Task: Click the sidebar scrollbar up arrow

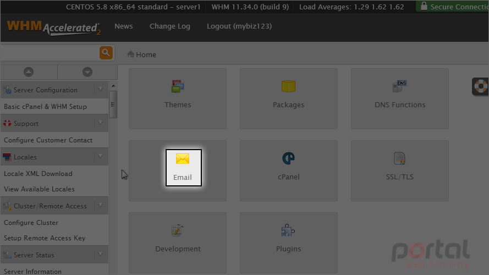Action: point(113,86)
